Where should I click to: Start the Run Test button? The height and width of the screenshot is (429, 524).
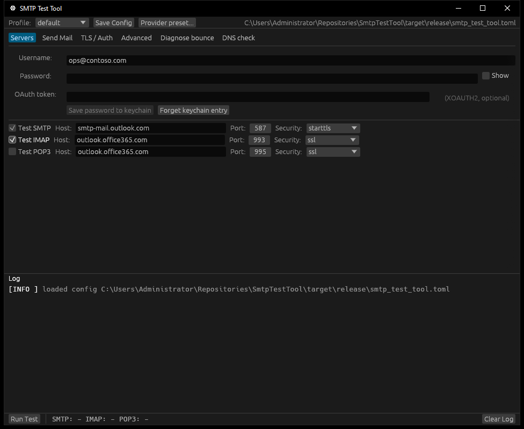tap(24, 419)
